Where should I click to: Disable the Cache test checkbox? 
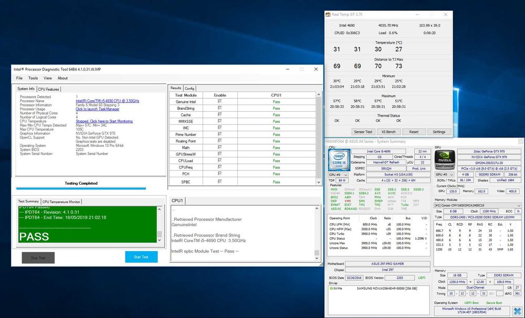pos(219,114)
